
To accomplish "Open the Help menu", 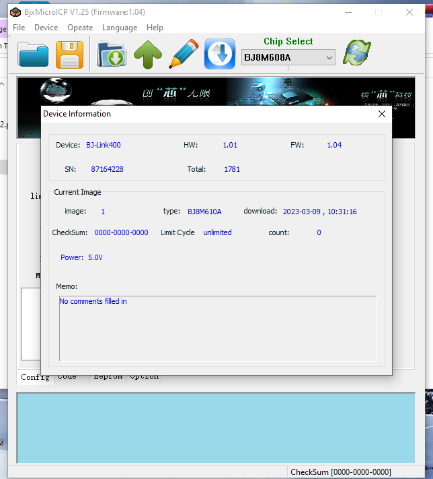I will tap(155, 28).
